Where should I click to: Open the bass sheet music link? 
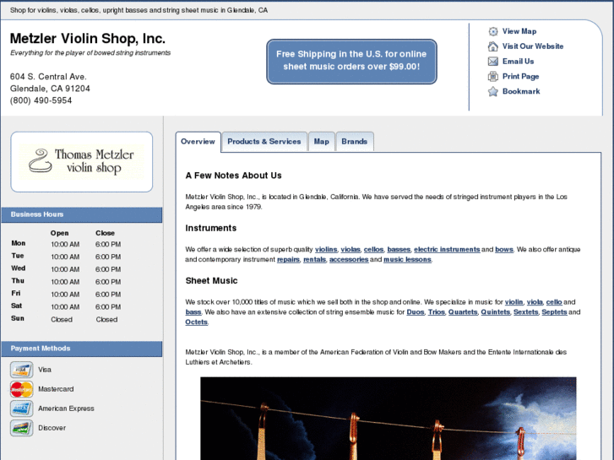(193, 312)
